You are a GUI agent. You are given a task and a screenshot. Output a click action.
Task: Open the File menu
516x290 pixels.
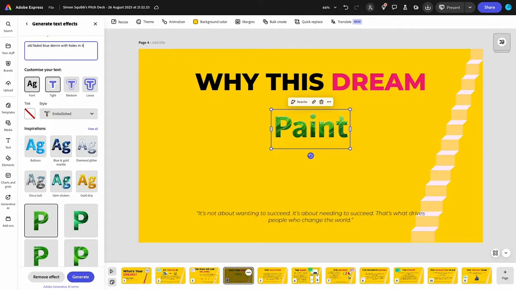[x=51, y=7]
